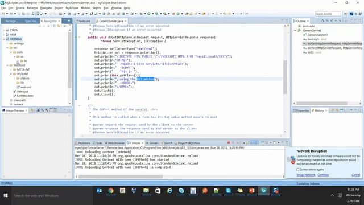Toggle Hide Static Members in Outline toolbar
364x205 pixels.
point(331,21)
